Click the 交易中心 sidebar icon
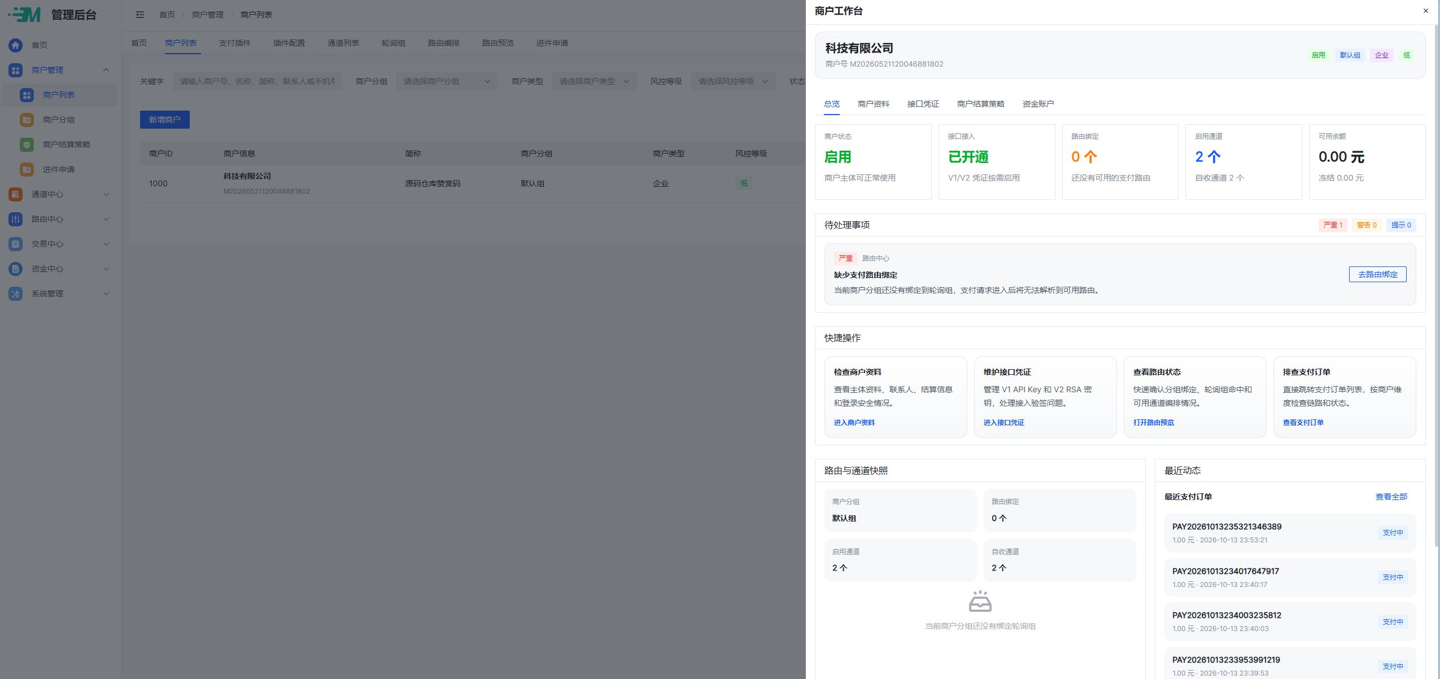Screen dimensions: 1440x679 (16, 244)
